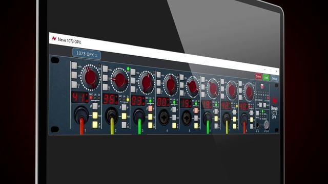
Task: Click channel 1 gain display reading 41
Action: pos(80,97)
